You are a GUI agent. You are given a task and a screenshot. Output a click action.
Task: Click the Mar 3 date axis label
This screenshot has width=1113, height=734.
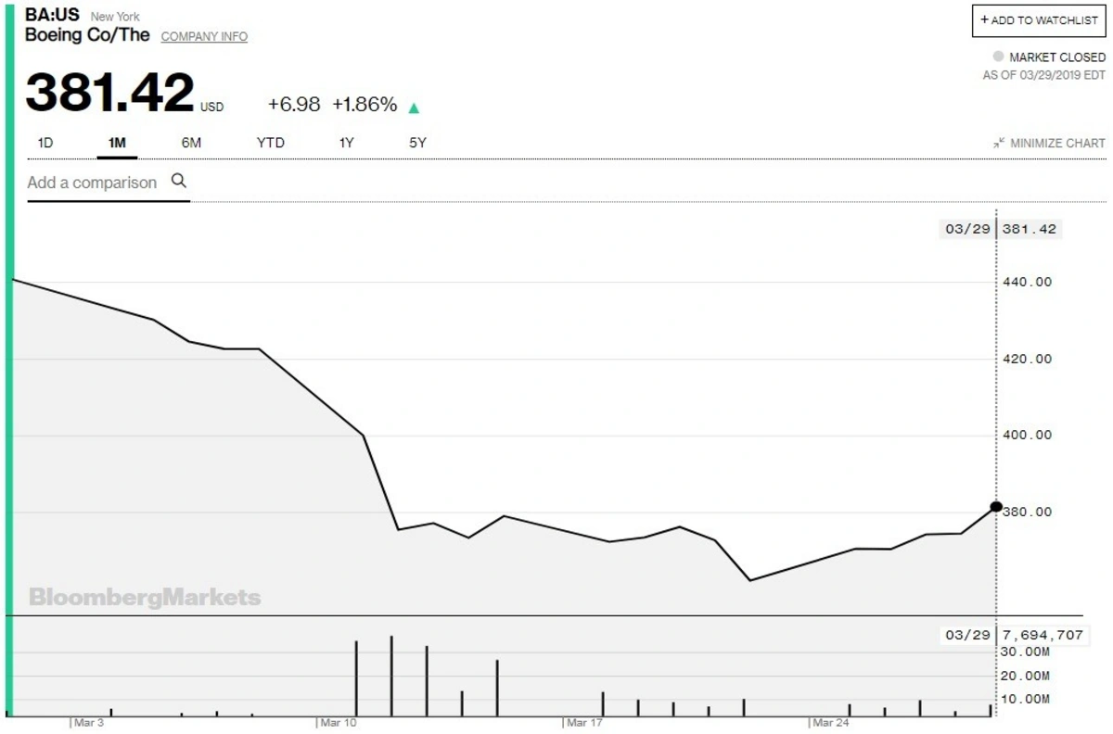click(89, 722)
